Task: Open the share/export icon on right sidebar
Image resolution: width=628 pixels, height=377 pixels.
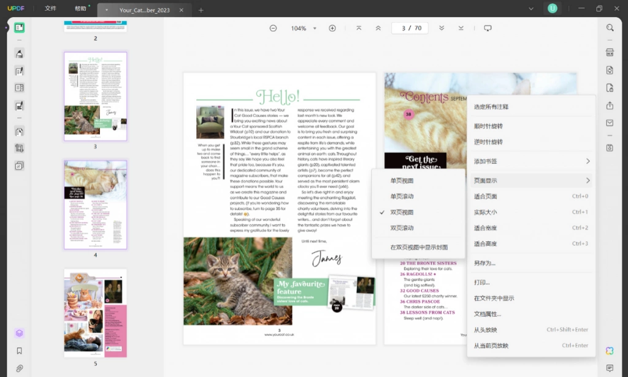Action: (610, 105)
